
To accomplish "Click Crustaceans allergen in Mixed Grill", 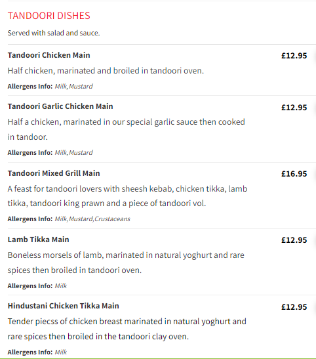I will [x=112, y=219].
